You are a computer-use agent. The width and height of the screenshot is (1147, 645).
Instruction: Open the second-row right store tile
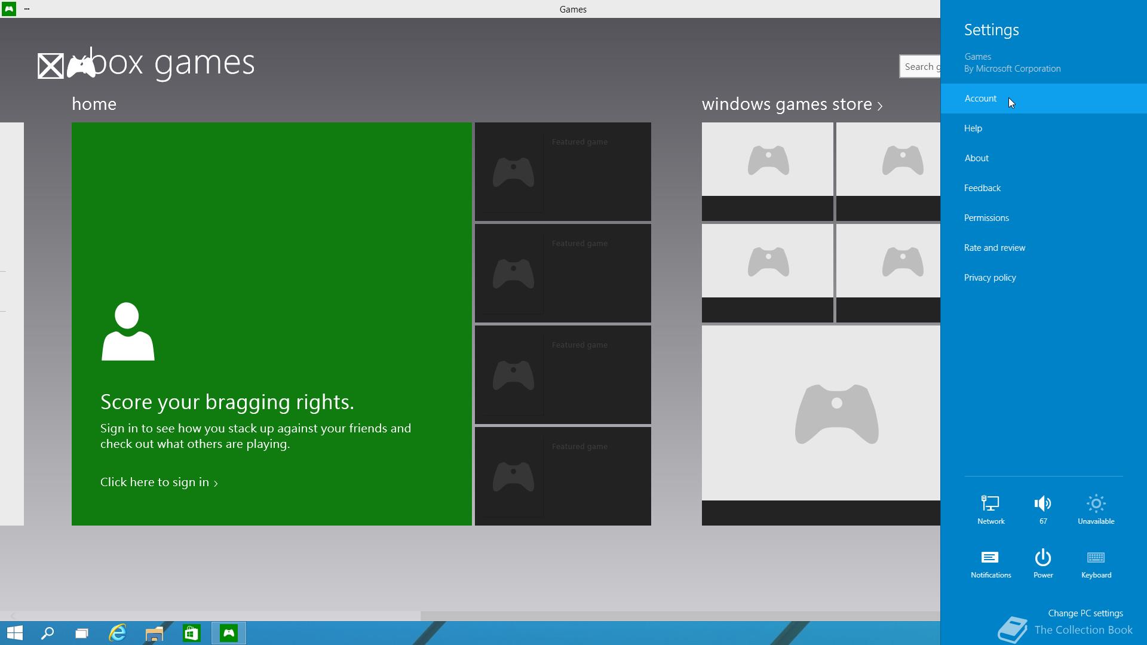[888, 273]
